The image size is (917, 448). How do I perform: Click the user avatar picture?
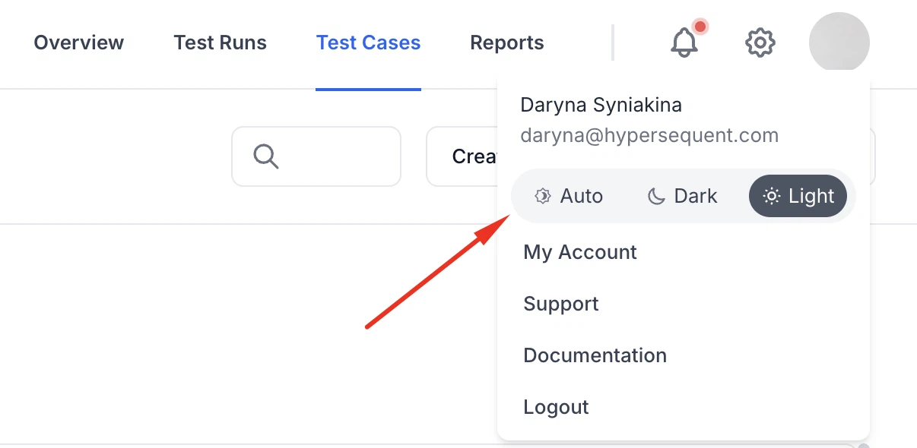coord(839,43)
